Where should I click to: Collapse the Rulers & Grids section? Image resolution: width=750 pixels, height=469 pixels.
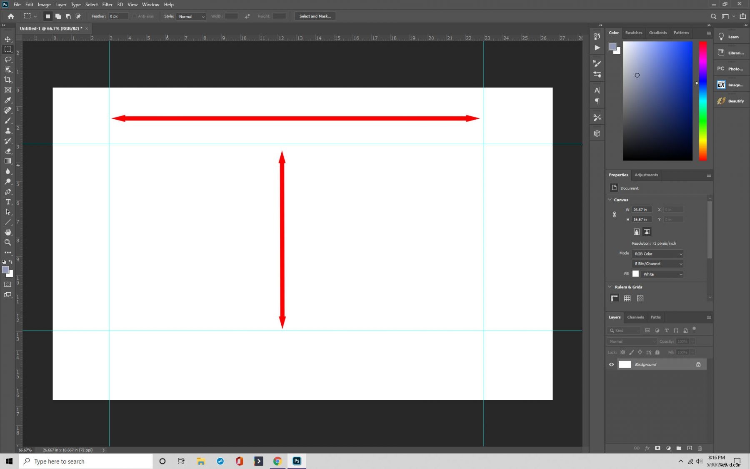pyautogui.click(x=610, y=287)
